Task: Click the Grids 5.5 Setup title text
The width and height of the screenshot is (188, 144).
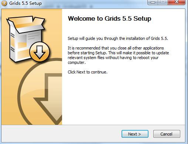Action: tap(25, 3)
